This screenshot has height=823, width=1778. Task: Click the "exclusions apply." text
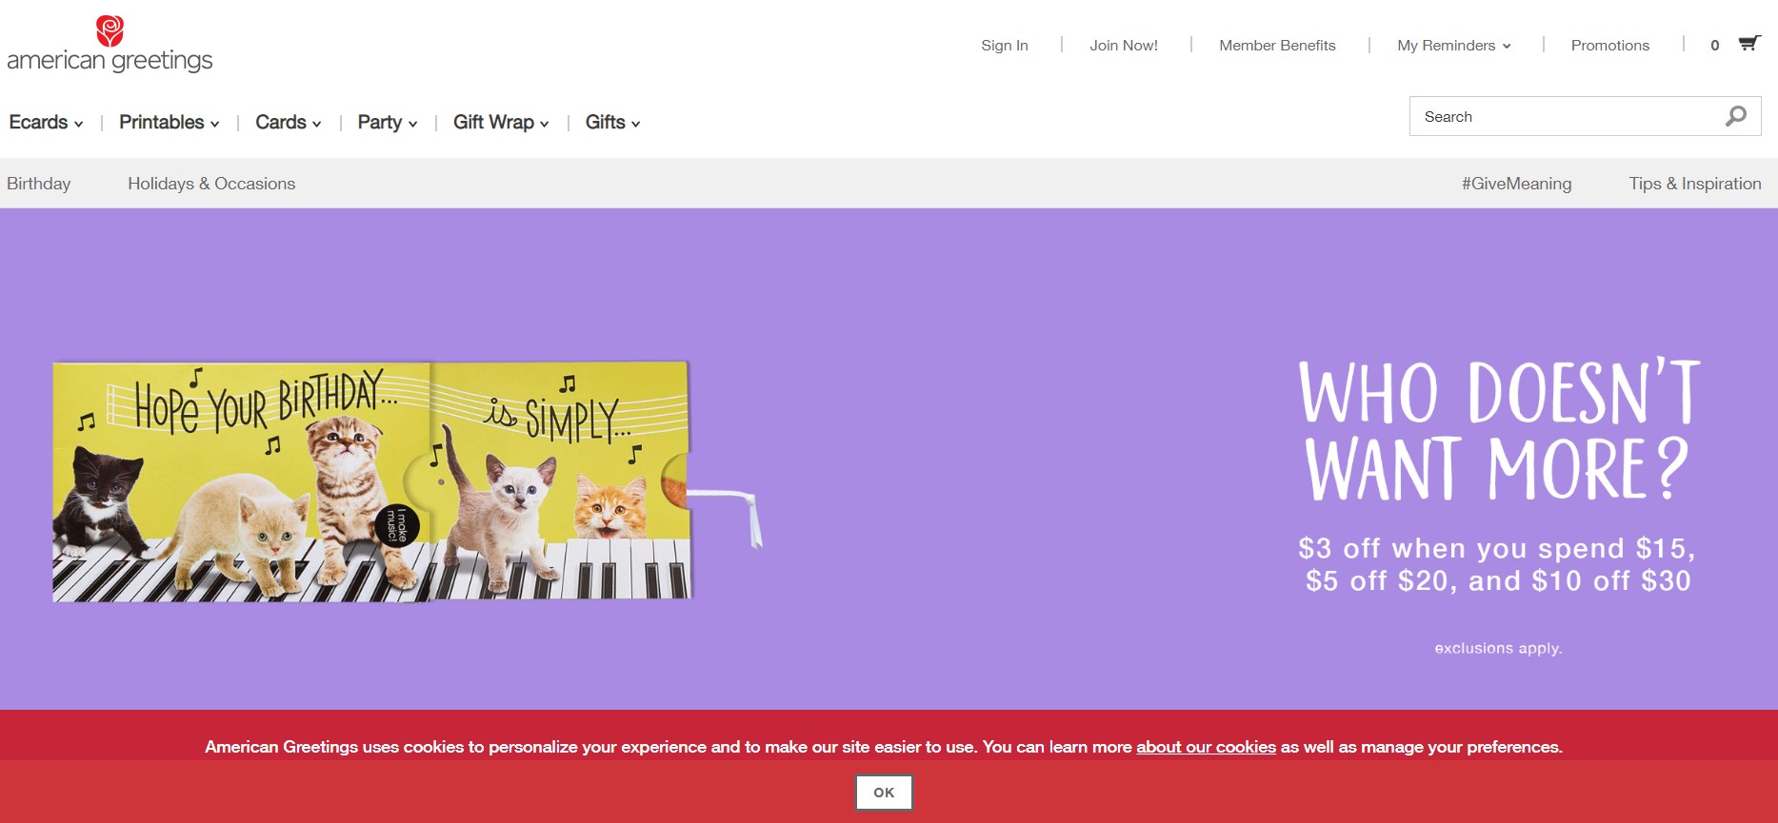point(1498,648)
